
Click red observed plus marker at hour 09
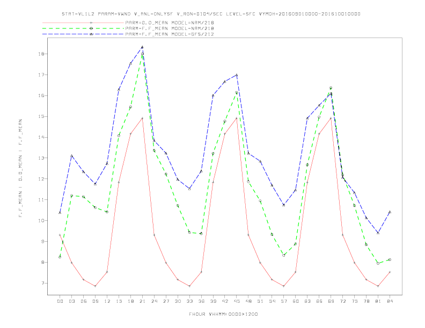(95, 286)
